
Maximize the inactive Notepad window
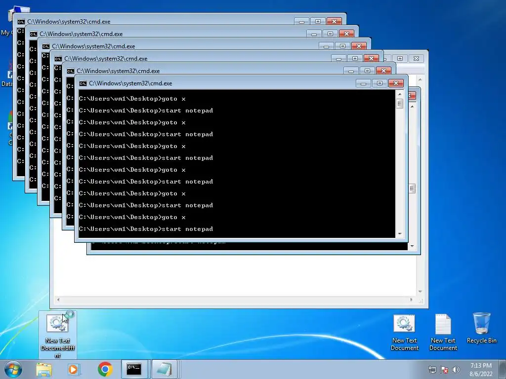[400, 58]
